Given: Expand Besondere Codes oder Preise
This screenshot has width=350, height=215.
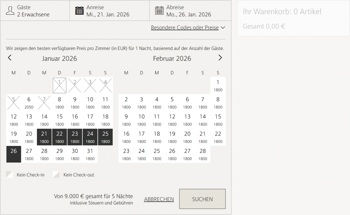Looking at the screenshot, I should 188,28.
